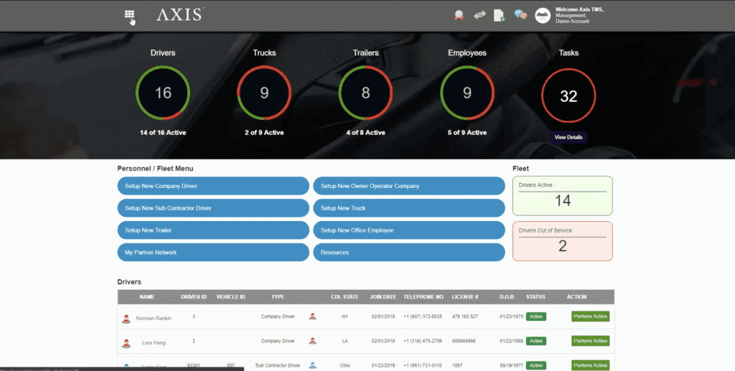Click the LICENSE # column header
Viewport: 735px width, 371px height.
click(x=465, y=297)
